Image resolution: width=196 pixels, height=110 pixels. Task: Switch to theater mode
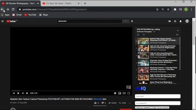click(x=124, y=93)
